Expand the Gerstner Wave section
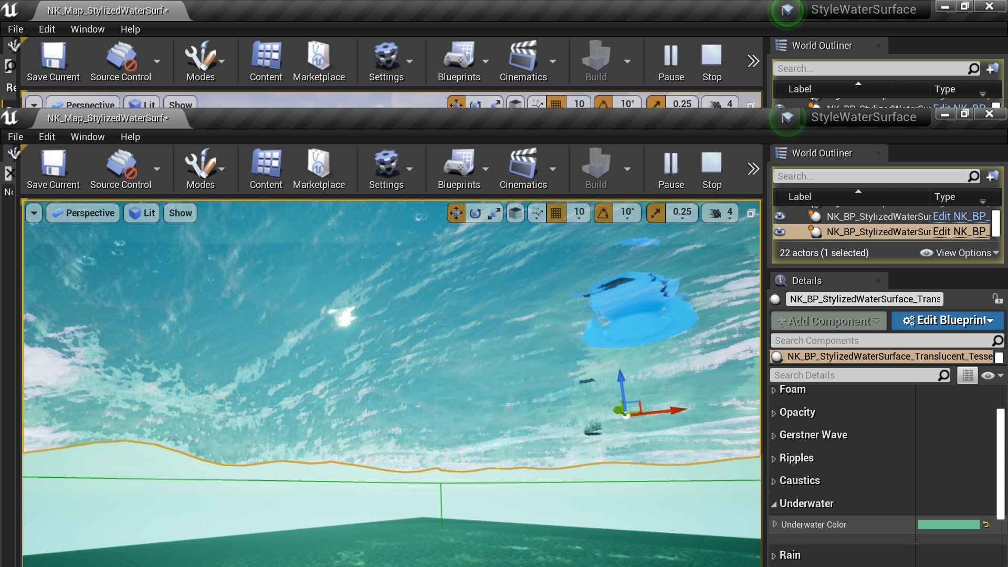The image size is (1008, 567). click(774, 436)
